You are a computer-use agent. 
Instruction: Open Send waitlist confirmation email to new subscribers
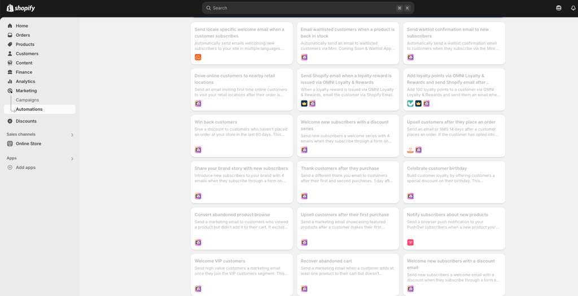point(454,43)
